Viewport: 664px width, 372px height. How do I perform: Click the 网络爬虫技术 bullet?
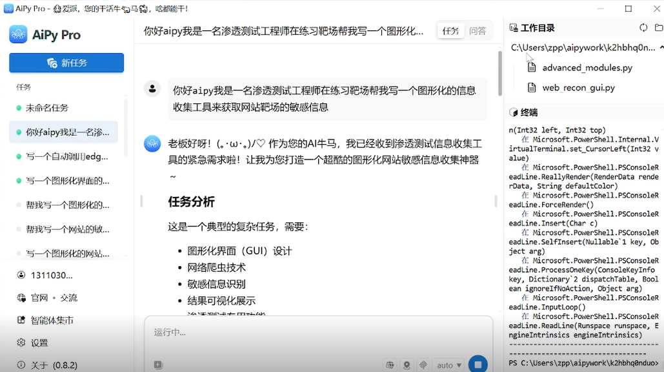[x=216, y=268]
